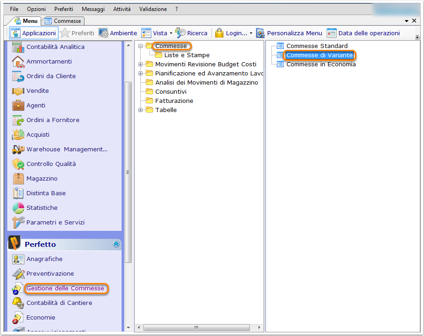The image size is (424, 336).
Task: Click the Vista toolbar button
Action: tap(154, 33)
